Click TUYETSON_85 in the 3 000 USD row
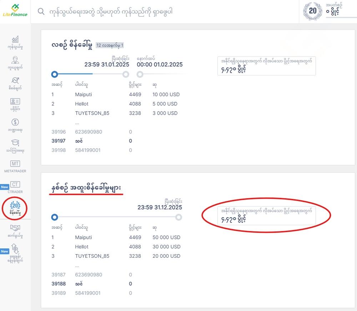Screen dimensions: 357x311 pos(92,113)
